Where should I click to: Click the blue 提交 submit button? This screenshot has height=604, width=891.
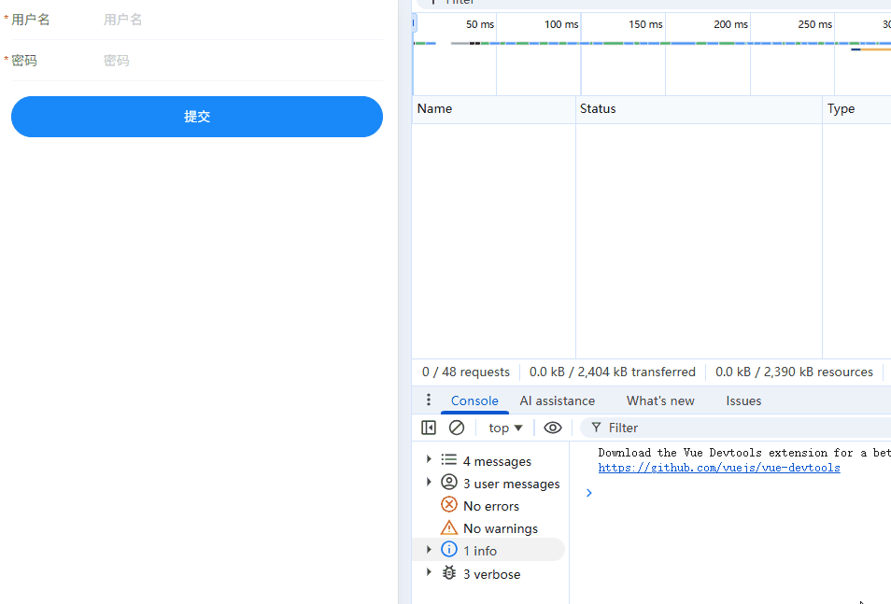pyautogui.click(x=196, y=117)
